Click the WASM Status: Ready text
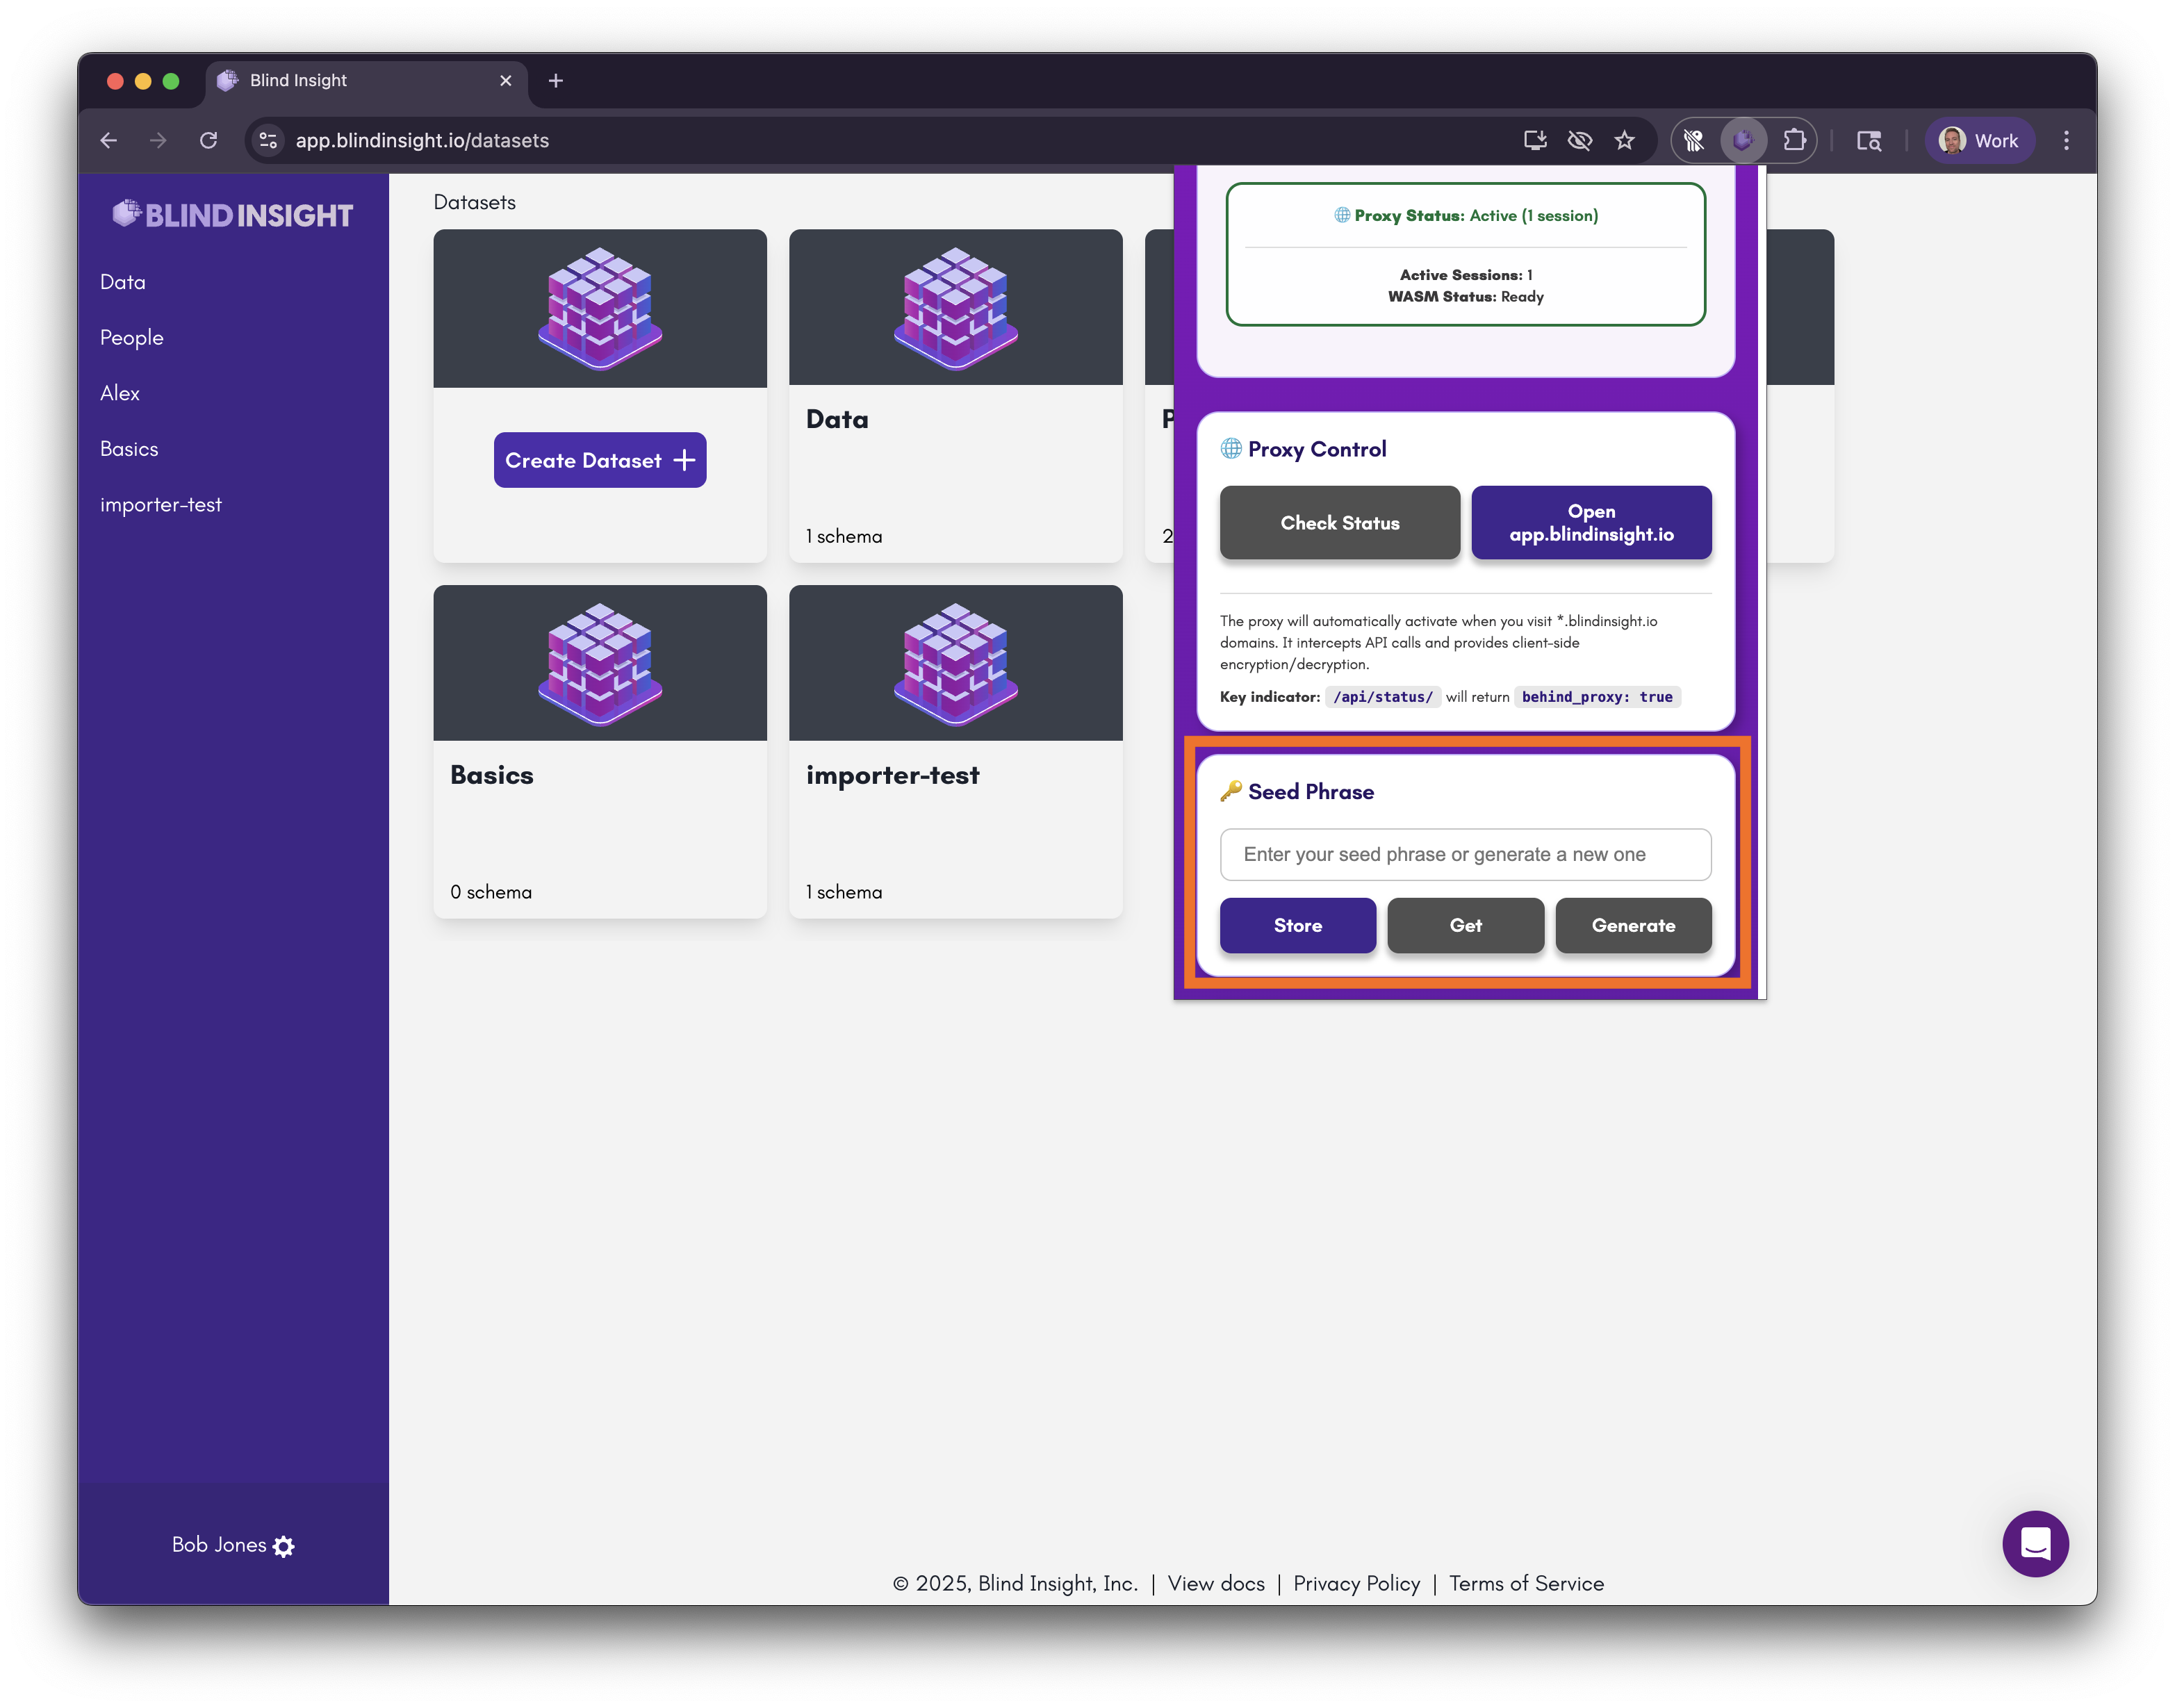 pyautogui.click(x=1465, y=297)
